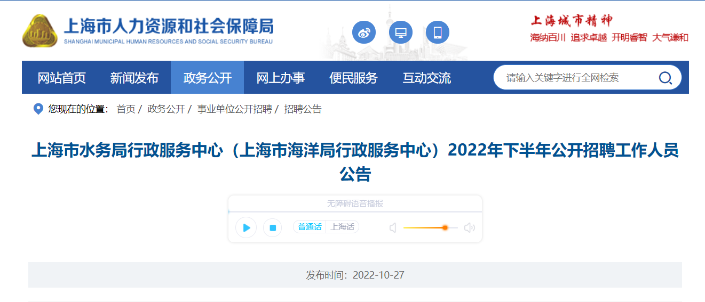
Task: Click the 上海城市精神 banner text
Action: 572,21
